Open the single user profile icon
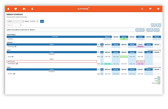 (8, 9)
